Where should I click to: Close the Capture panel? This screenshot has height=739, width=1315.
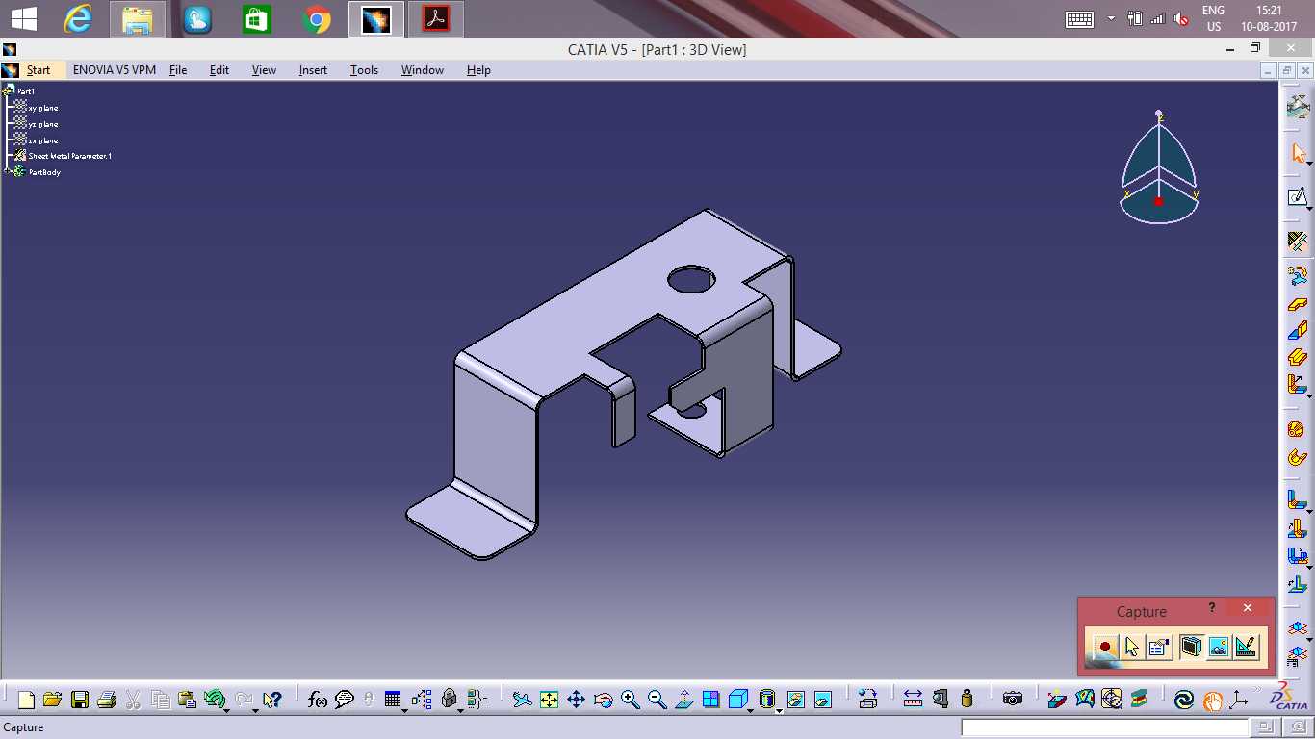[1248, 608]
